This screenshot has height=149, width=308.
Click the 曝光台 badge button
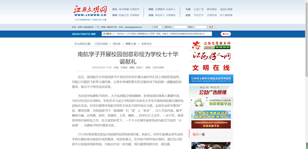click(226, 34)
